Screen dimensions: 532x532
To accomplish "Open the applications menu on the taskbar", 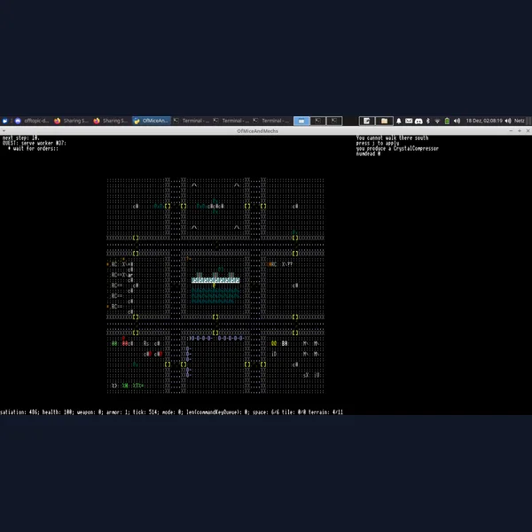I will click(x=4, y=121).
